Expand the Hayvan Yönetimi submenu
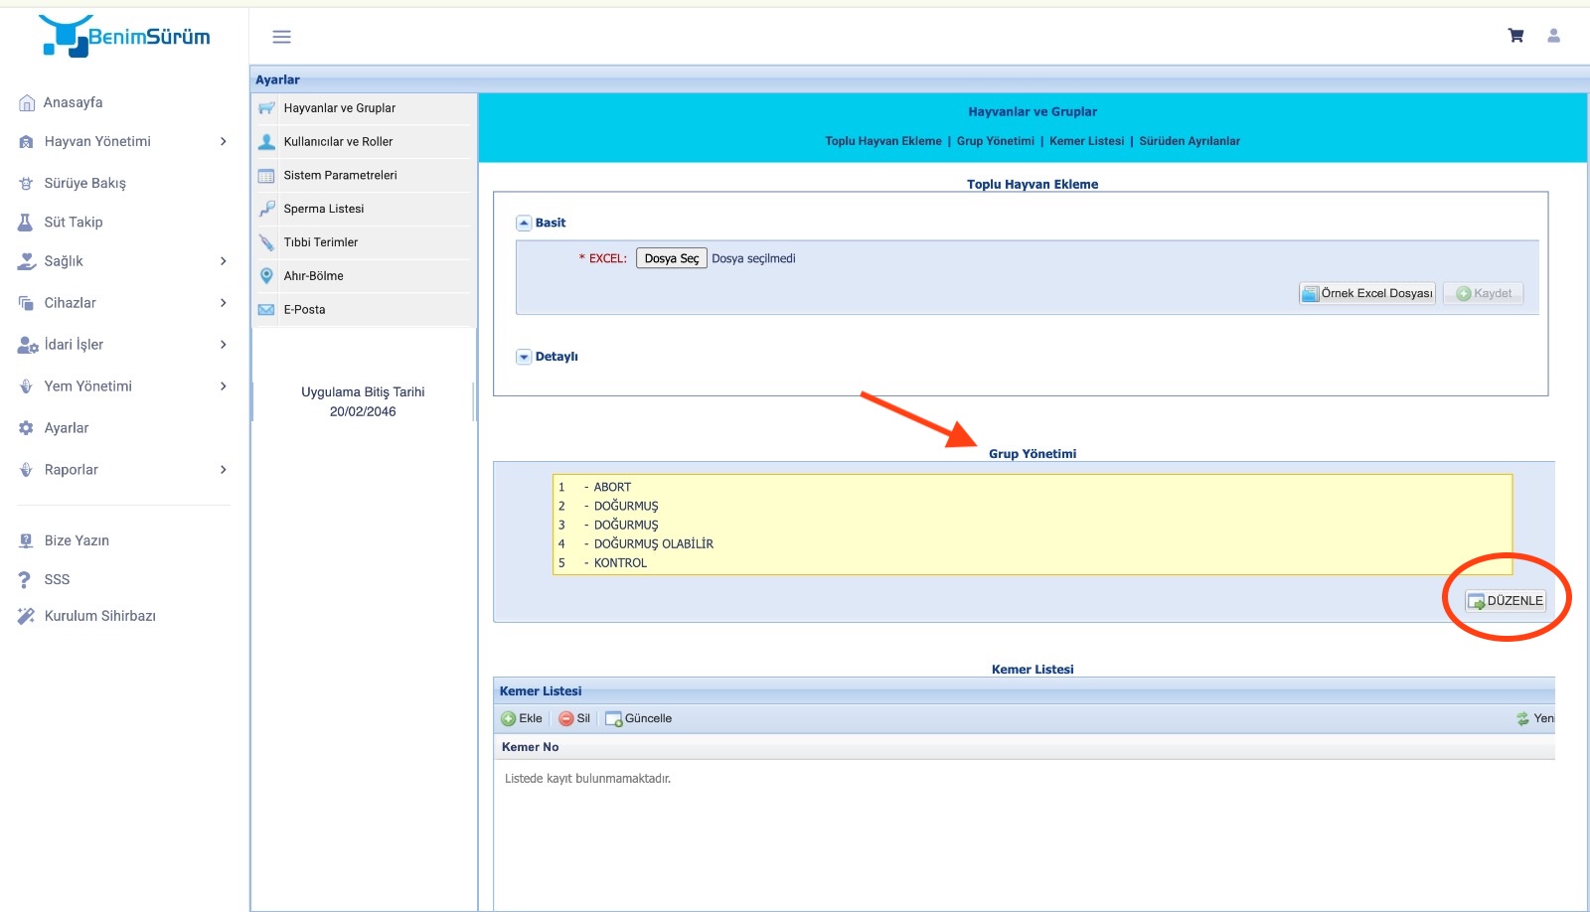The height and width of the screenshot is (912, 1590). click(x=223, y=142)
